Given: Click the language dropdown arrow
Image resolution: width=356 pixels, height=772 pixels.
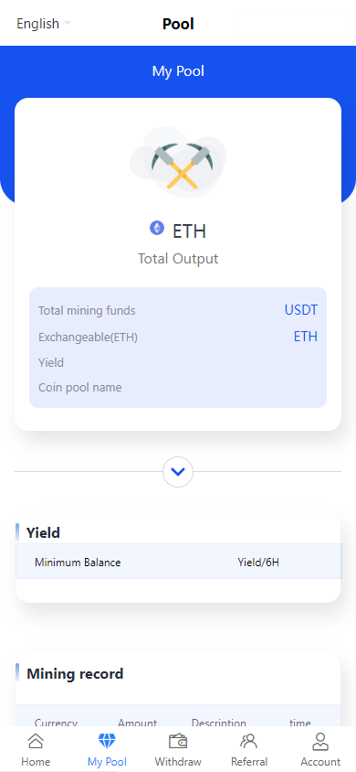Looking at the screenshot, I should pyautogui.click(x=68, y=24).
